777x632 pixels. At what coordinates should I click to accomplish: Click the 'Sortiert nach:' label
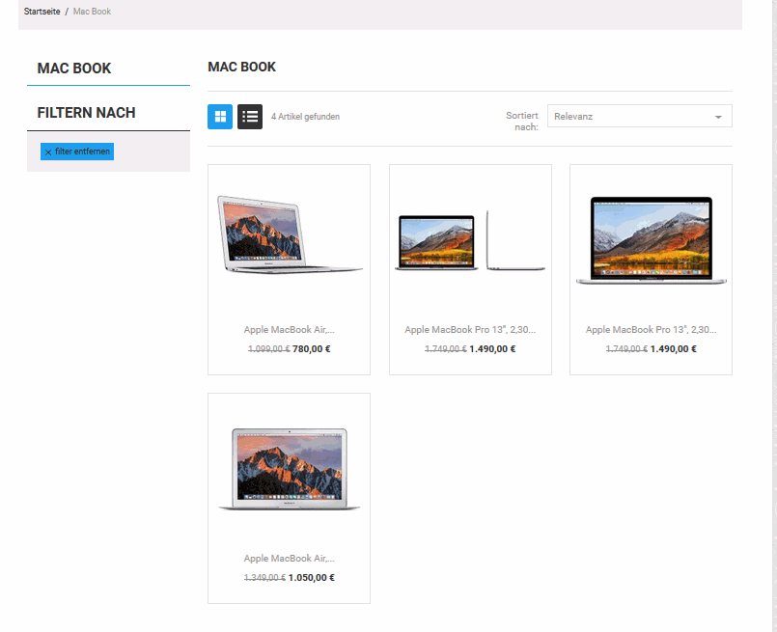(522, 121)
